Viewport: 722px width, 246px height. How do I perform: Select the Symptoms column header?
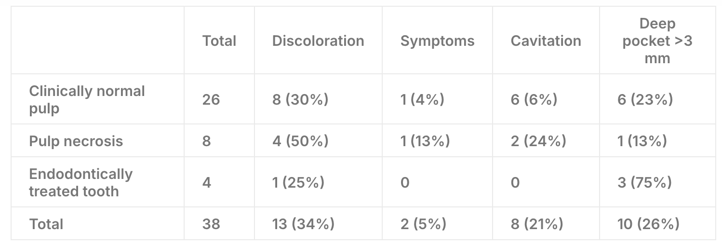click(437, 41)
